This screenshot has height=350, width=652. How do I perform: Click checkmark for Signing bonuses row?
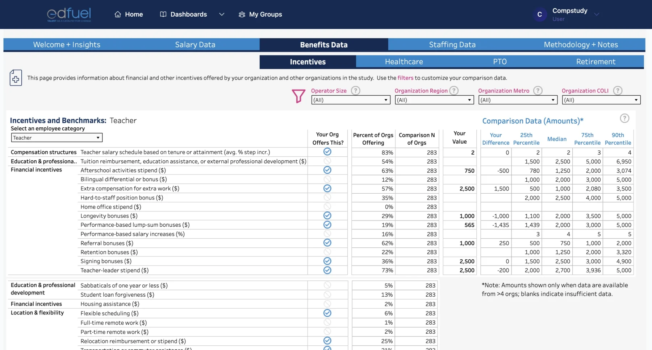pyautogui.click(x=327, y=261)
